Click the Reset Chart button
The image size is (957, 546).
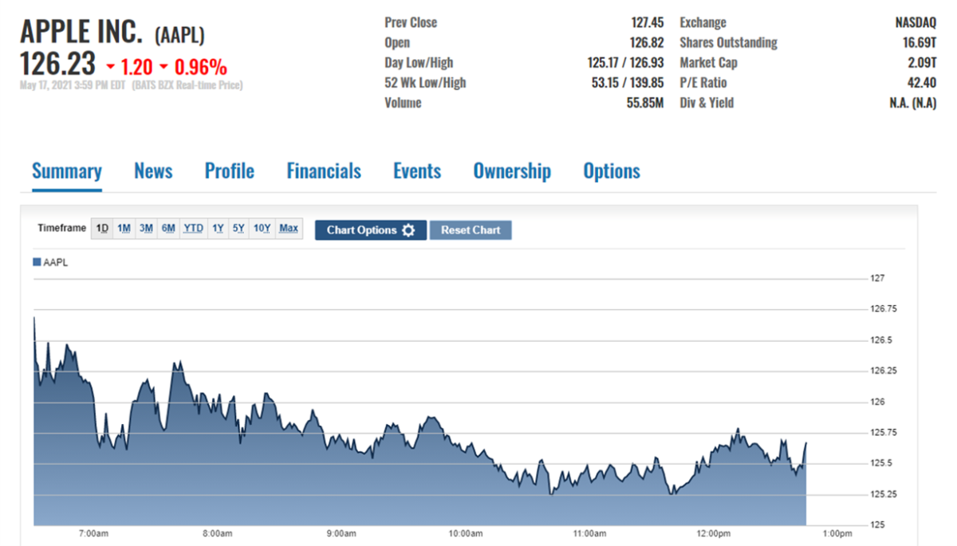[471, 230]
